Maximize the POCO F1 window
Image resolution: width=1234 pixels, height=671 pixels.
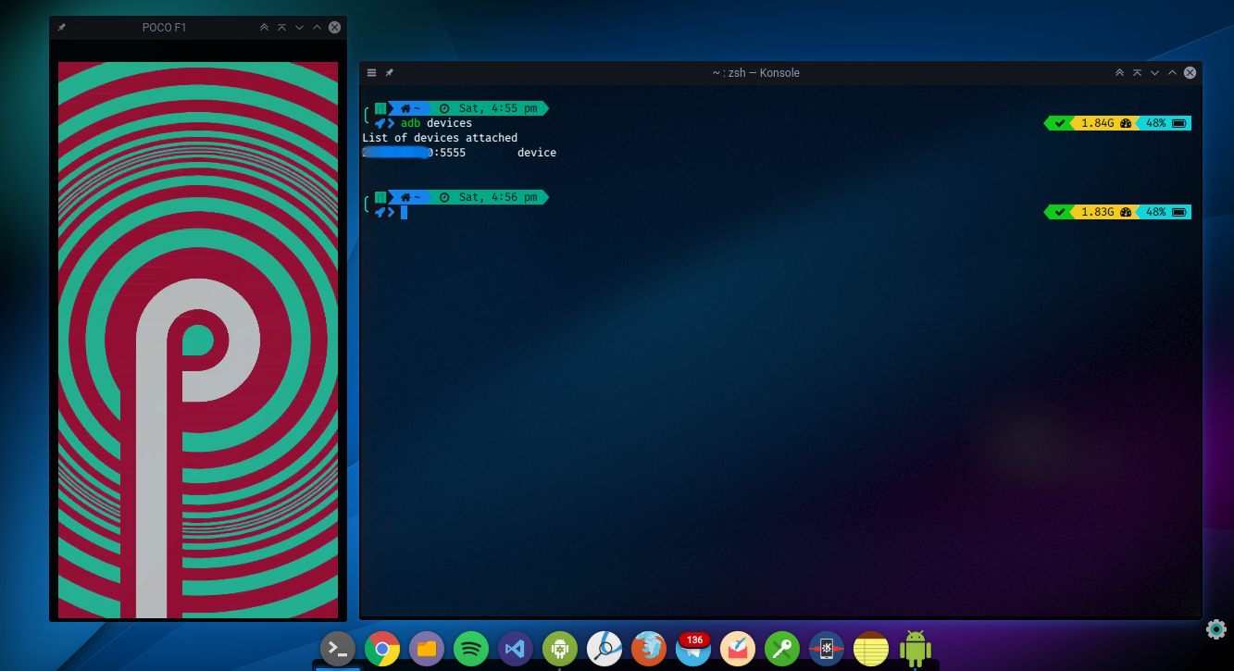[317, 28]
